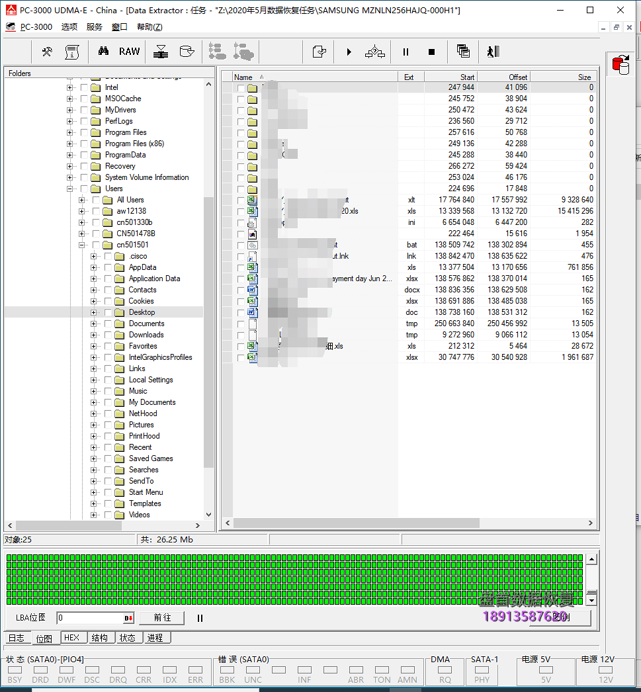641x692 pixels.
Task: Click the flowchart decision icon
Action: [375, 52]
